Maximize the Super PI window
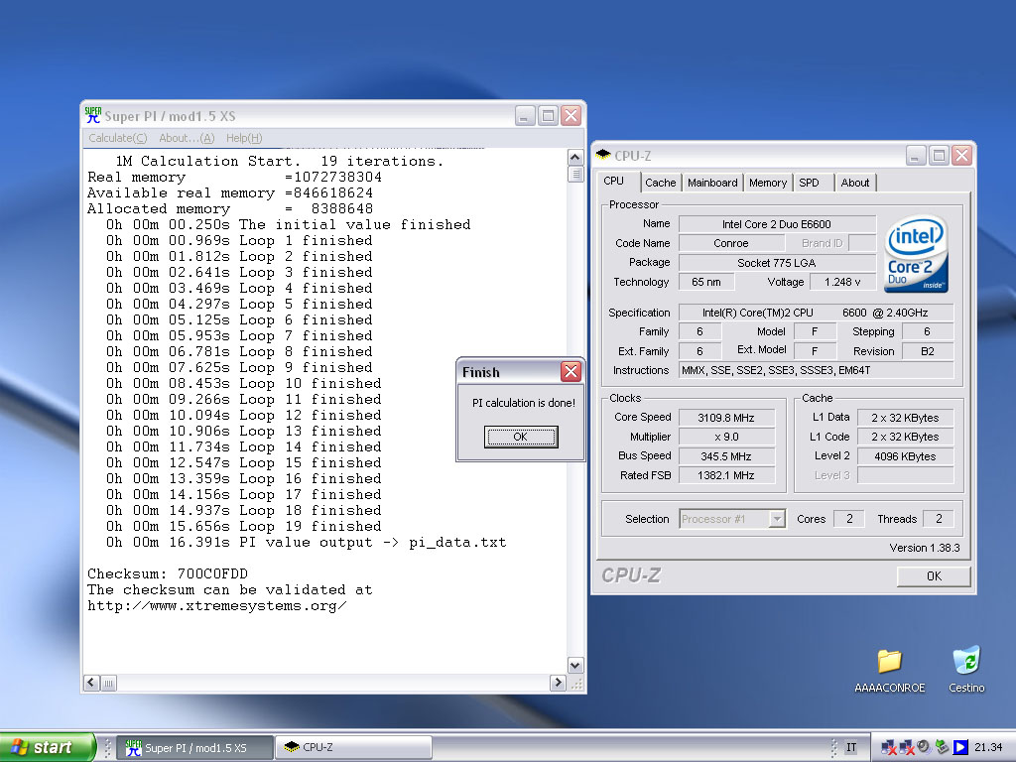1016x762 pixels. 548,116
